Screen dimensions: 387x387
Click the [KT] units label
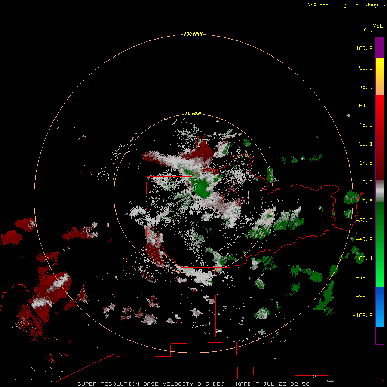coord(367,30)
